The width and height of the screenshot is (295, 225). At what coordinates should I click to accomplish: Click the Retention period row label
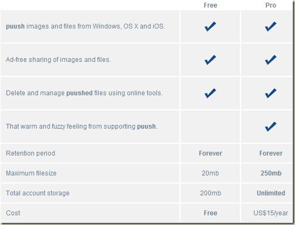(31, 153)
